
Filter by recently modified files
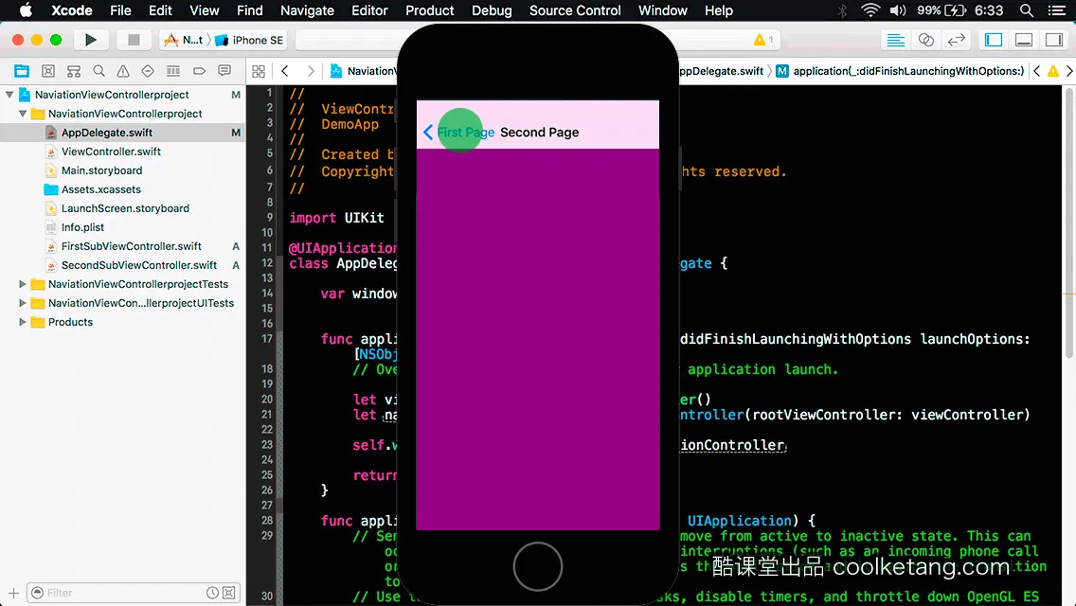point(213,593)
